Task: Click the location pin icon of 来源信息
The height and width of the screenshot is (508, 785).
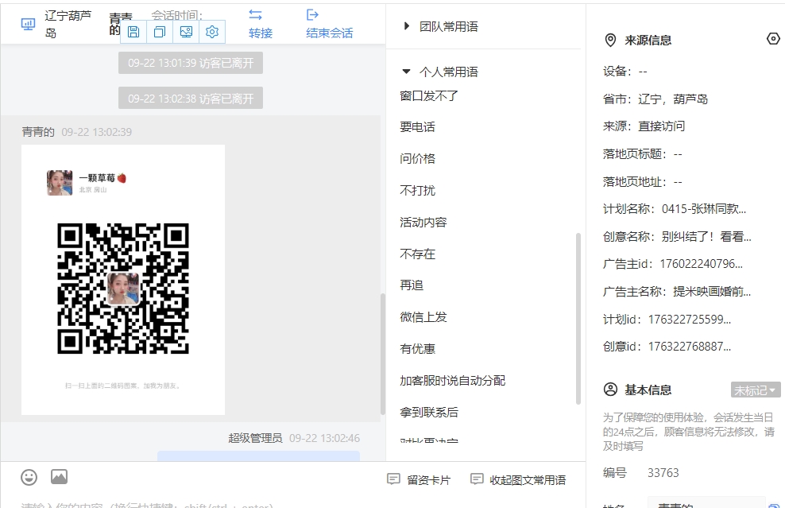Action: click(610, 40)
